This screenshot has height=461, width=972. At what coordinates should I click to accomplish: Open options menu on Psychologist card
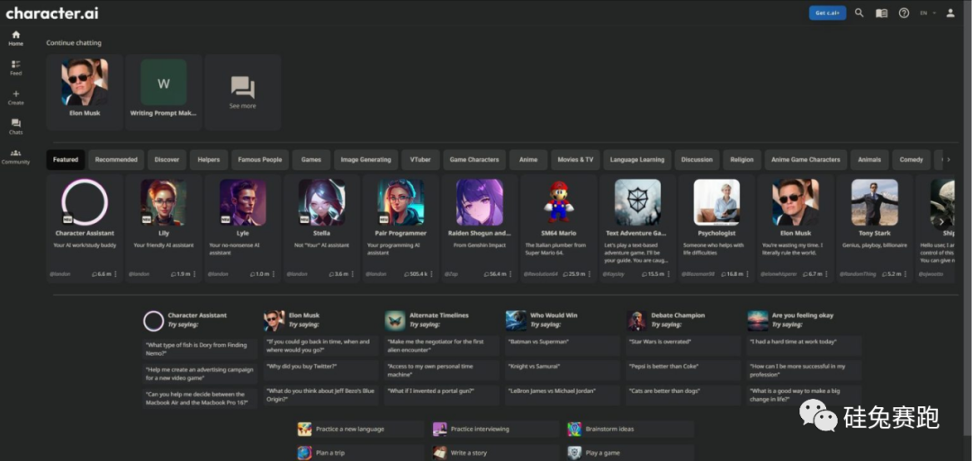coord(748,273)
